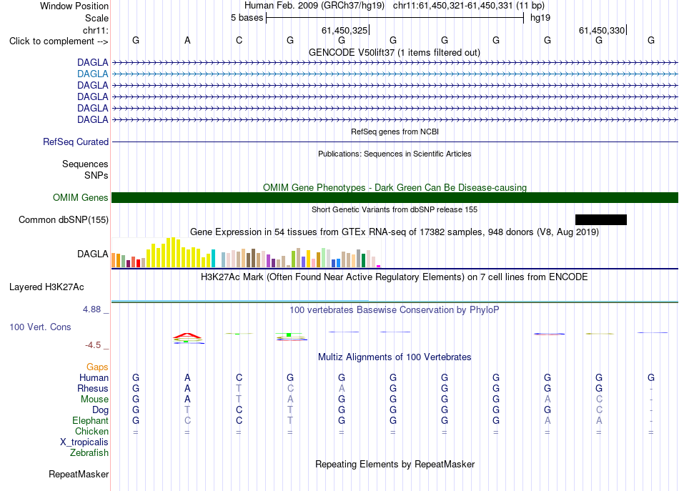Click the hg19 label beside the scale bar

click(540, 18)
